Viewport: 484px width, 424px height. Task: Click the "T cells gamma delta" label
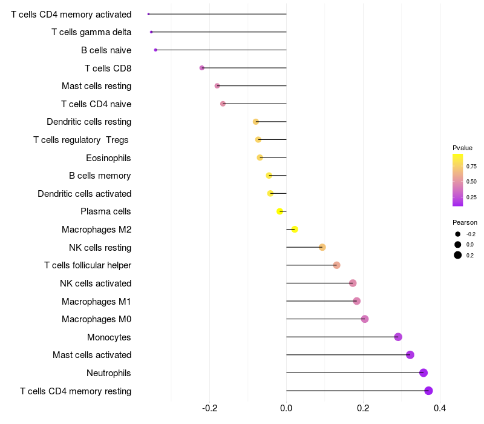(x=91, y=32)
